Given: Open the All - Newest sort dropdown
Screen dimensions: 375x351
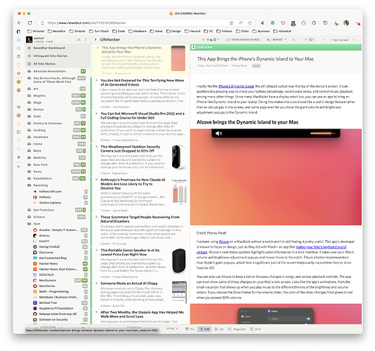Looking at the screenshot, I should (x=277, y=40).
